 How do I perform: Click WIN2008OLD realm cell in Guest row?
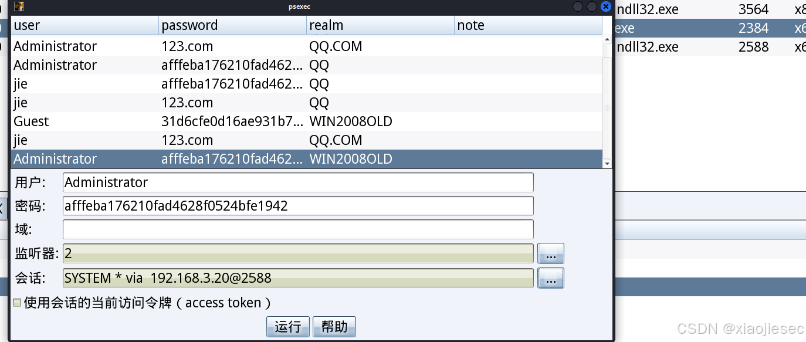point(381,121)
